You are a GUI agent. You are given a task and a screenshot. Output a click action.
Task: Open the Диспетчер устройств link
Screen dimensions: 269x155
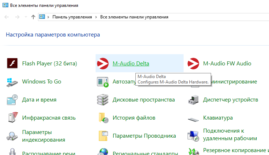(x=231, y=100)
